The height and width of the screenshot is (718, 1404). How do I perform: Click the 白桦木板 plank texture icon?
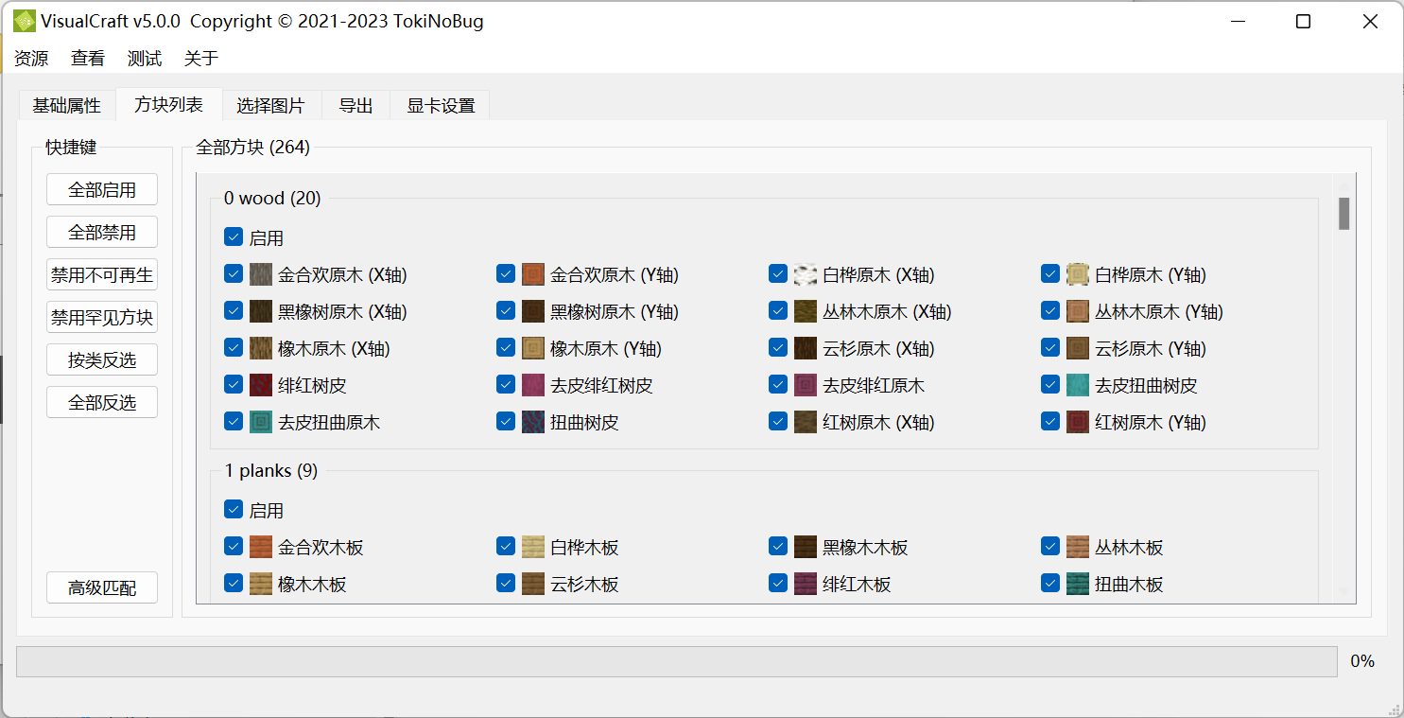click(533, 547)
